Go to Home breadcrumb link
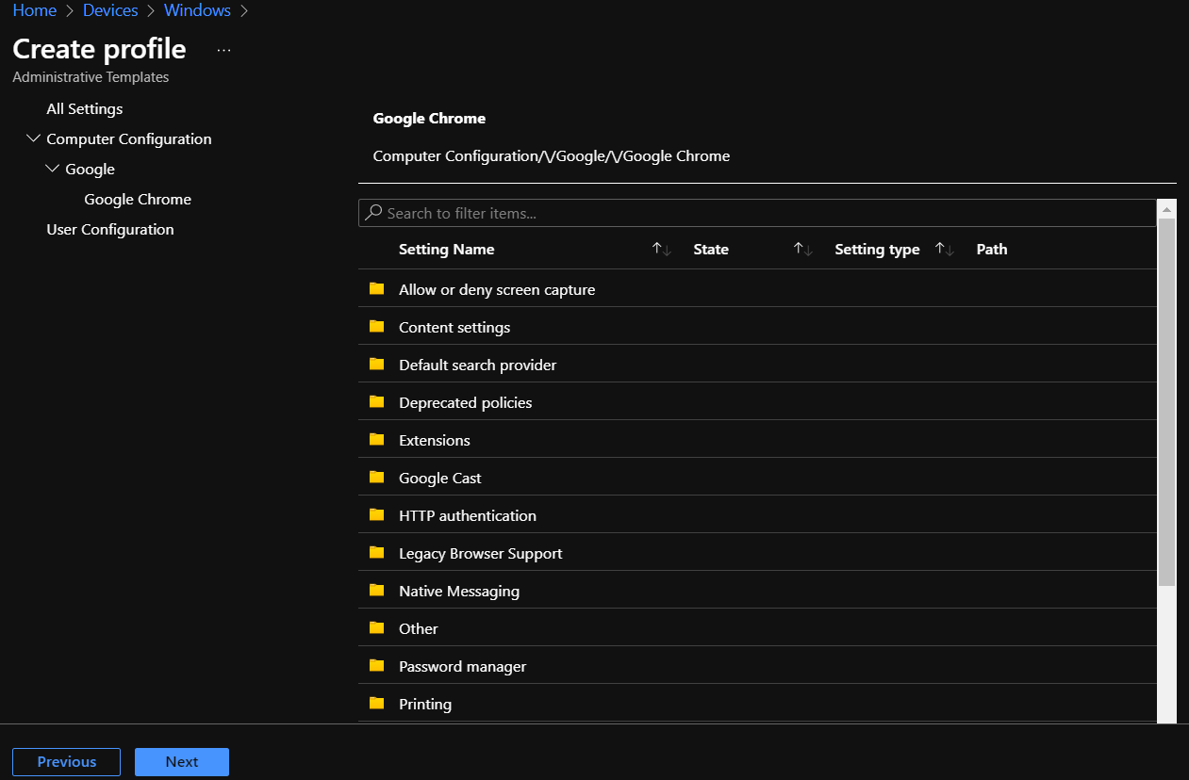This screenshot has height=780, width=1189. (35, 10)
